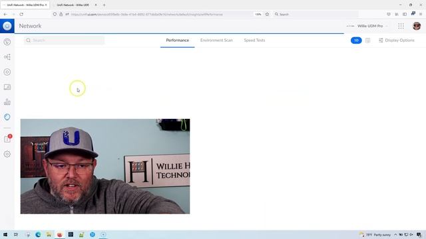426x239 pixels.
Task: Reload the current page
Action: click(21, 15)
